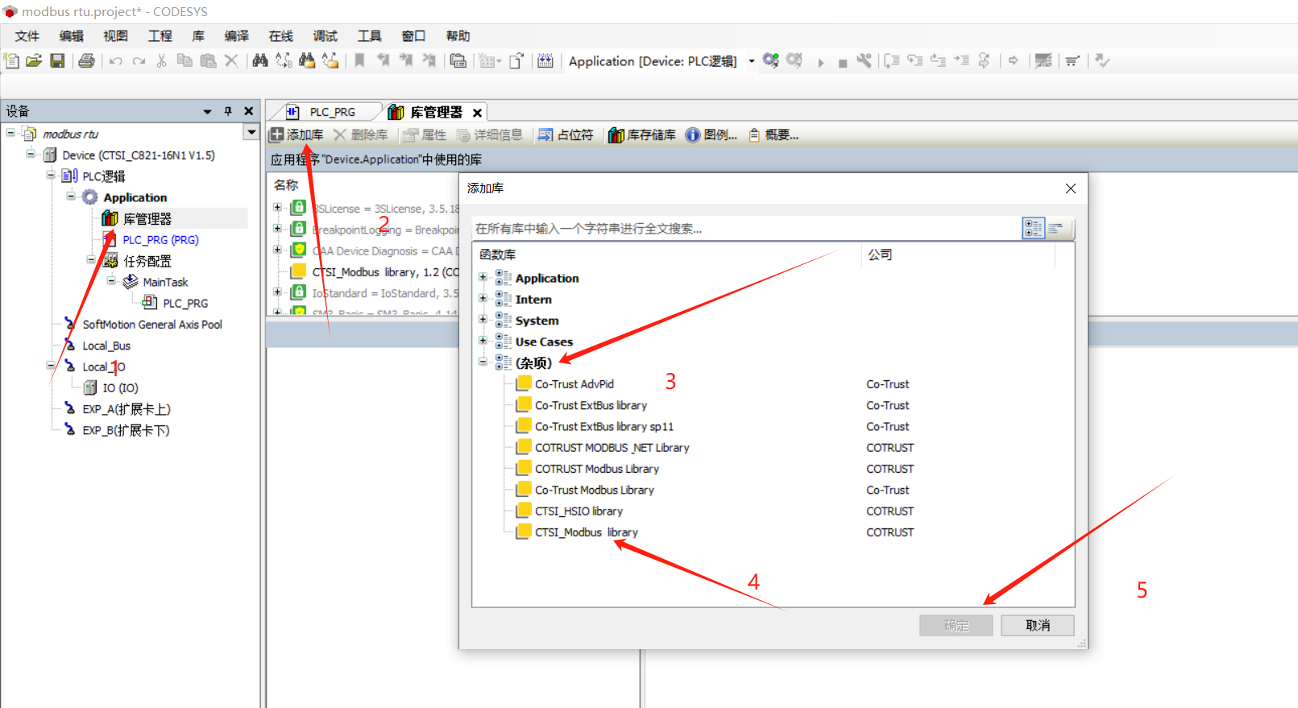
Task: Click the Paste clipboard icon
Action: 208,60
